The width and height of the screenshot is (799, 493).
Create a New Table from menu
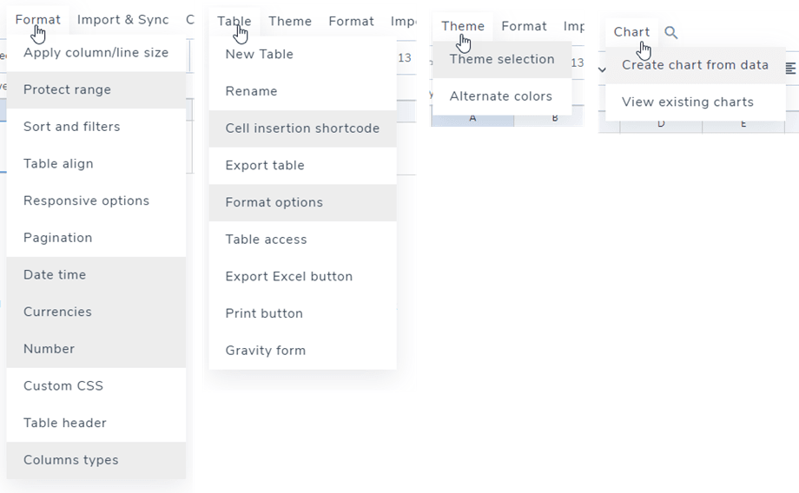[x=259, y=54]
